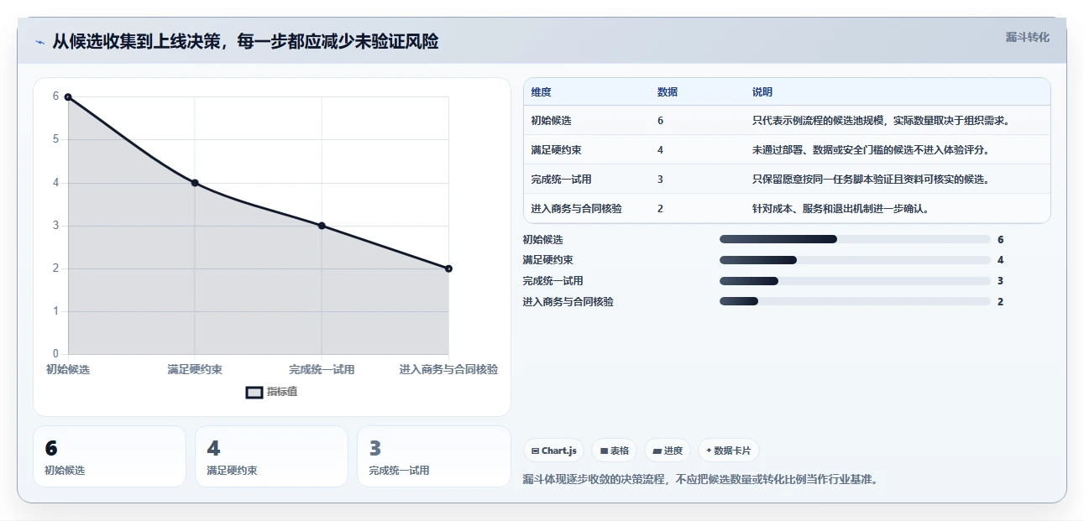Click the diamond icon in 数据卡片 chip

click(x=709, y=451)
